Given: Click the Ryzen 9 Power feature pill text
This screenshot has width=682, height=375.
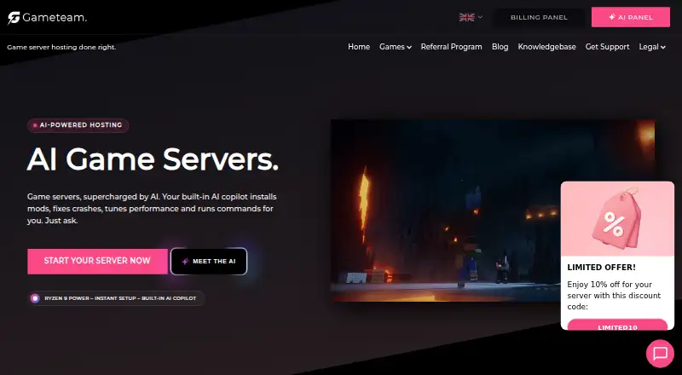Looking at the screenshot, I should click(120, 298).
